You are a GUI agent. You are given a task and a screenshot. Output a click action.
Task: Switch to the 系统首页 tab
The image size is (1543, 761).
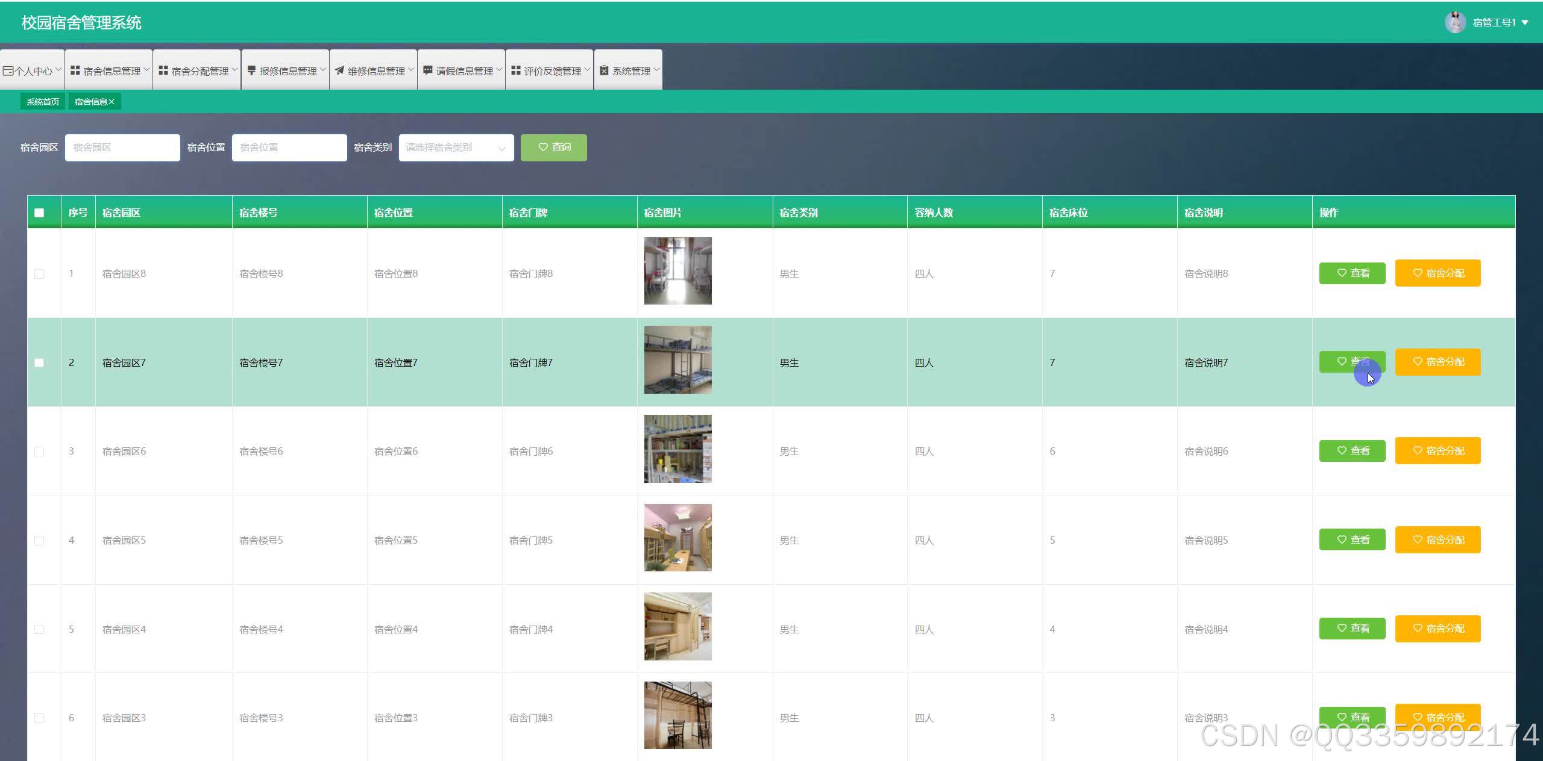[43, 102]
